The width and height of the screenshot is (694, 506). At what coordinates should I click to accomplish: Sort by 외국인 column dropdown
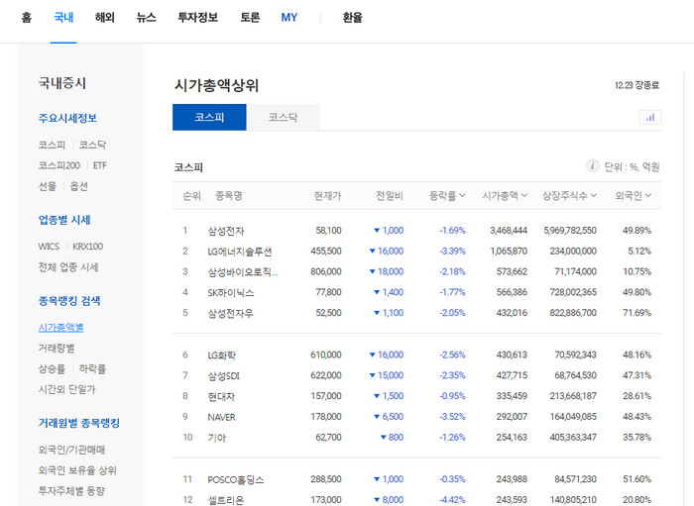pyautogui.click(x=633, y=195)
